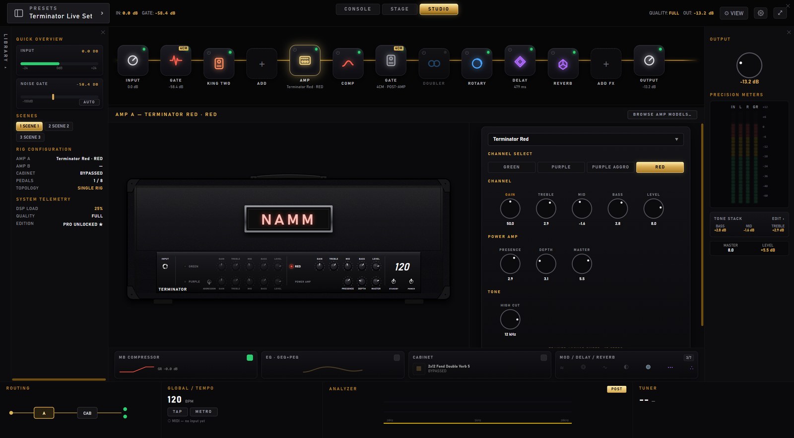794x438 pixels.
Task: Click Browse Amp Models button
Action: pos(662,115)
